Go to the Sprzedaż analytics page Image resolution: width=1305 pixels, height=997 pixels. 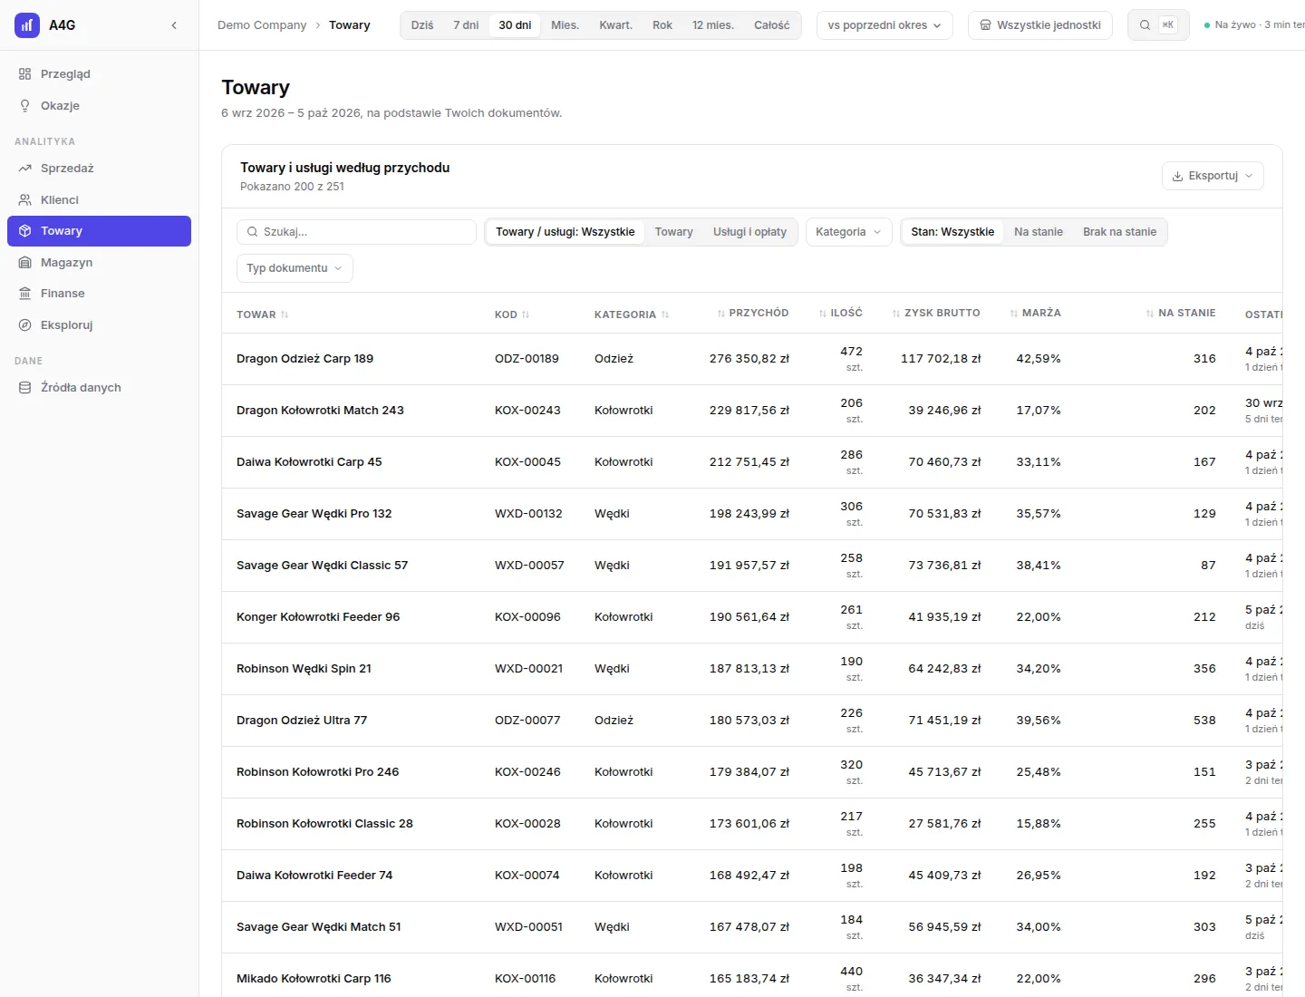coord(99,169)
